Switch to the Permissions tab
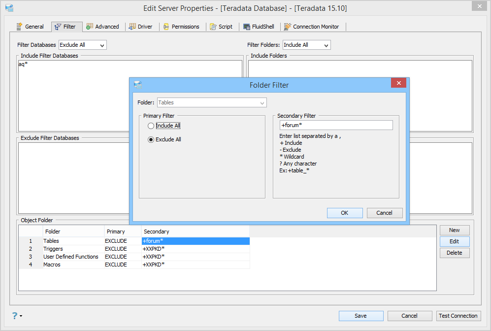The image size is (491, 331). pyautogui.click(x=182, y=27)
